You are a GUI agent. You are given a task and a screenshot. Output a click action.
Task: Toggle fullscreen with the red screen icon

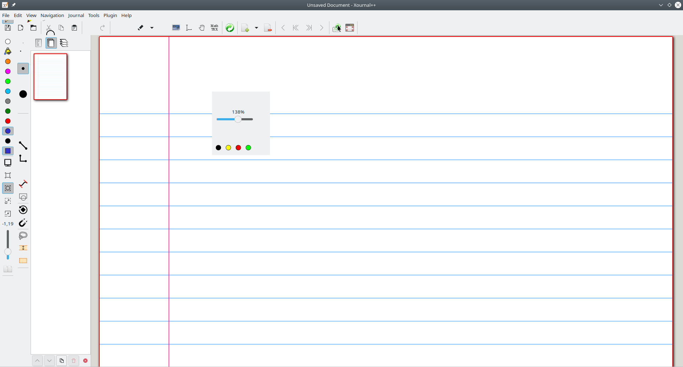point(350,28)
